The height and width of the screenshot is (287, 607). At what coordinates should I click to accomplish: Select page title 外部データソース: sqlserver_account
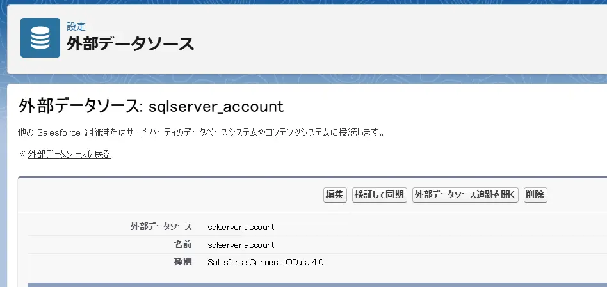click(151, 106)
